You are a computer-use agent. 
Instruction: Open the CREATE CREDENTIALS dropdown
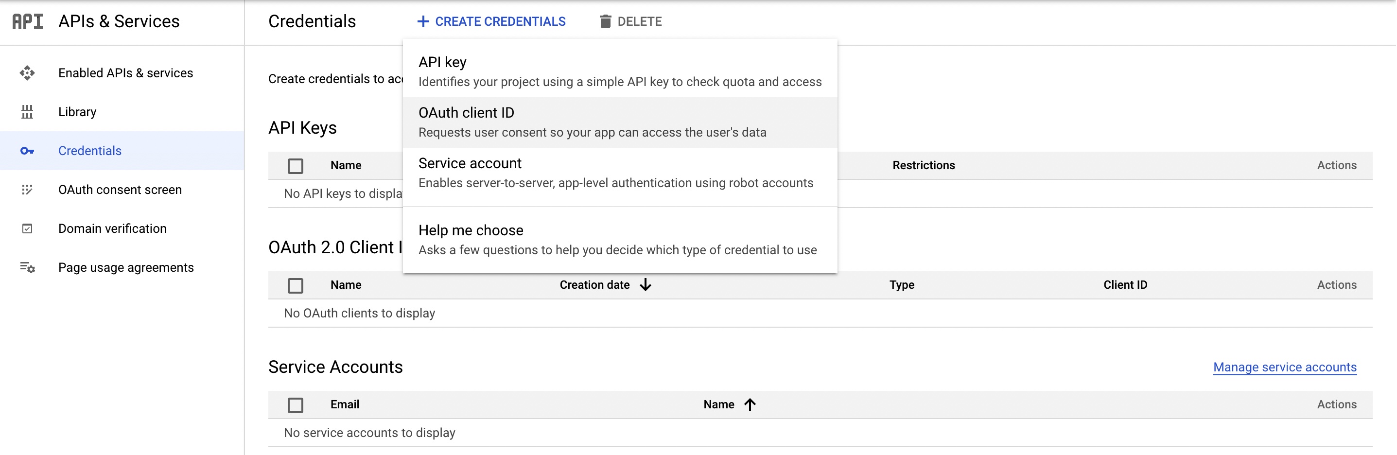(x=491, y=21)
